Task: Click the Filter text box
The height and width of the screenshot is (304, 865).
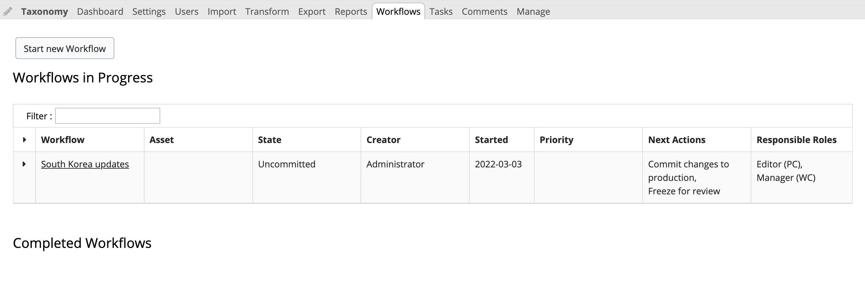Action: coord(108,115)
